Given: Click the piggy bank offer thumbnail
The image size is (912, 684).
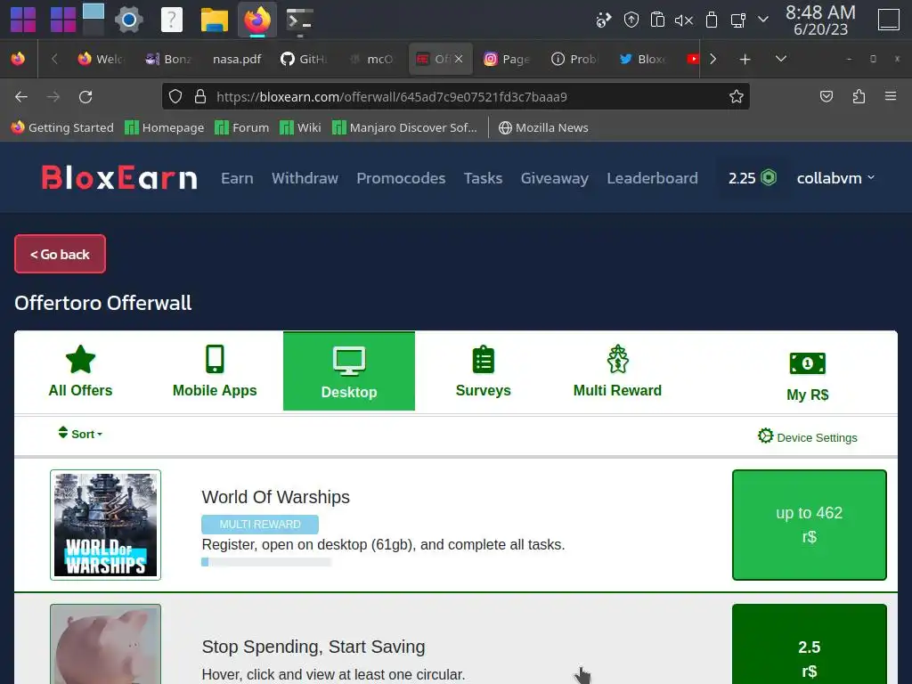Looking at the screenshot, I should coord(105,644).
